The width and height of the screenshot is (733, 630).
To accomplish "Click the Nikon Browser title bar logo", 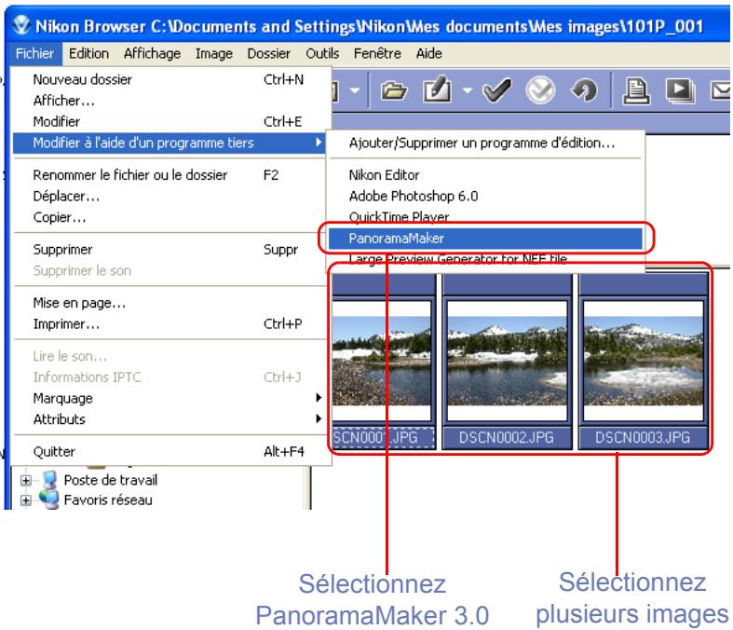I will tap(21, 25).
